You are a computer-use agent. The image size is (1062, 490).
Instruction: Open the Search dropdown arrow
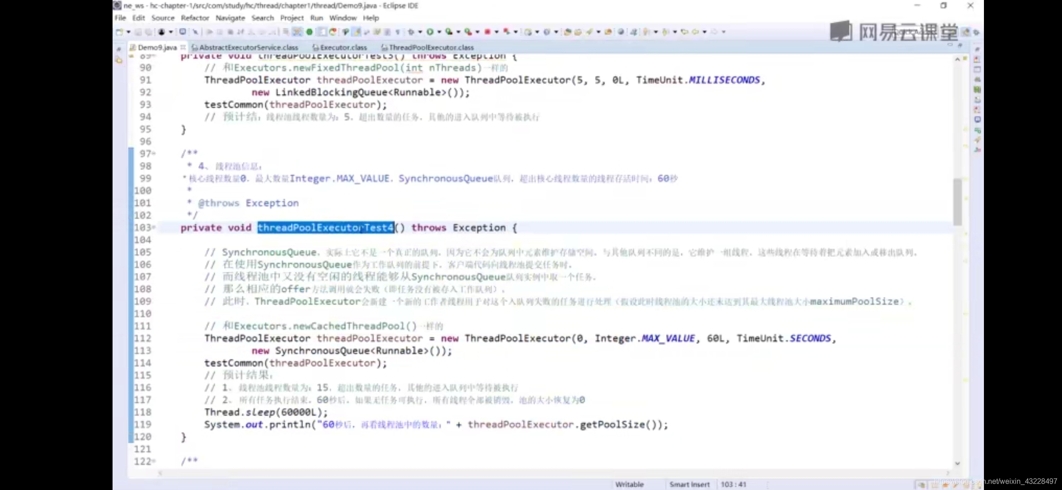point(598,32)
